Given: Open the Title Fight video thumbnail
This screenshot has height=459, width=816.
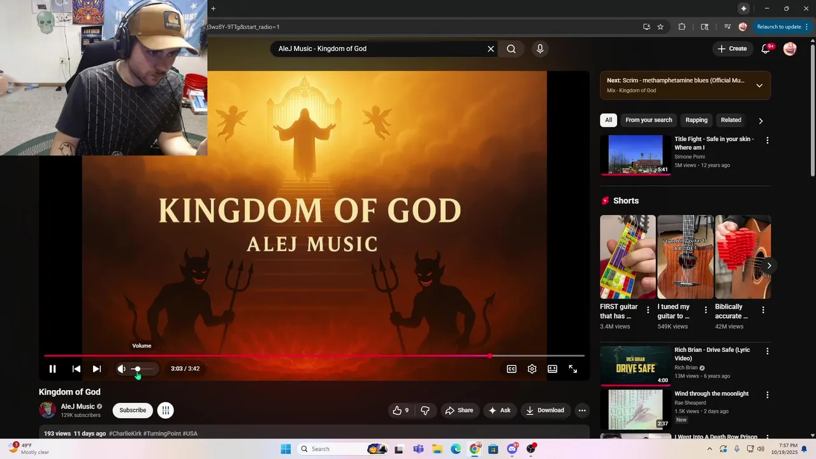Looking at the screenshot, I should click(x=636, y=155).
